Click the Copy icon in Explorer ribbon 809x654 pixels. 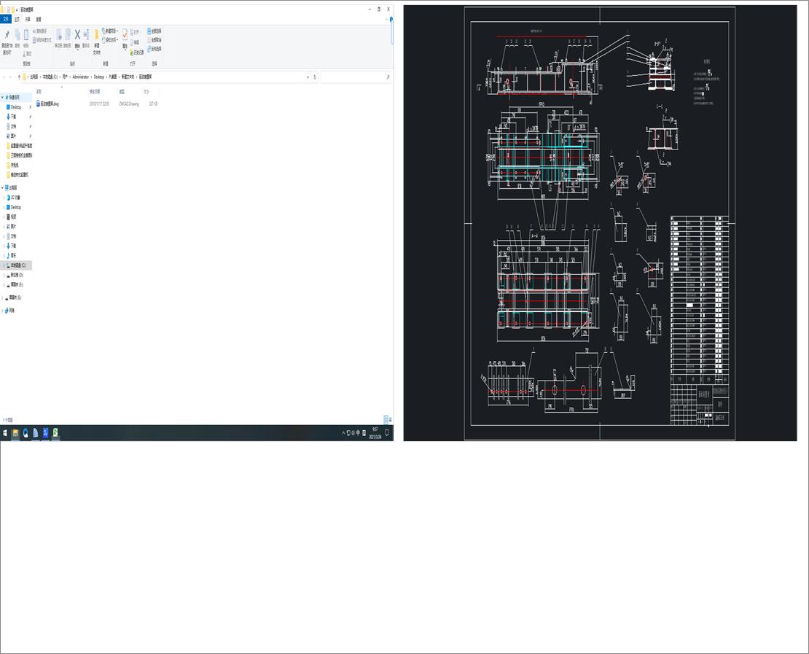click(17, 35)
